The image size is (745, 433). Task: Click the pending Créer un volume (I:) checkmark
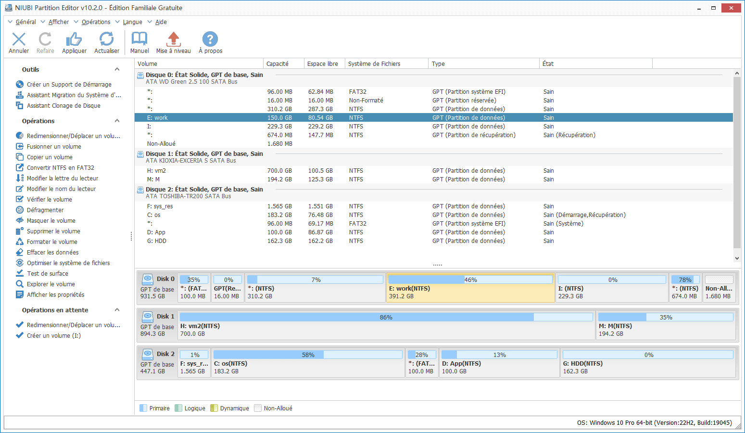click(x=20, y=335)
